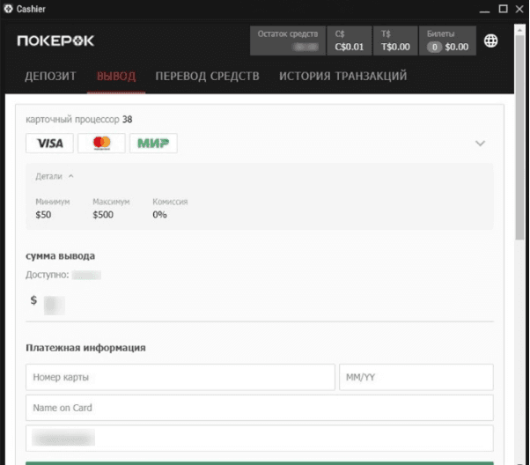Image resolution: width=530 pixels, height=465 pixels.
Task: Maximize the Cashier window
Action: [x=503, y=9]
